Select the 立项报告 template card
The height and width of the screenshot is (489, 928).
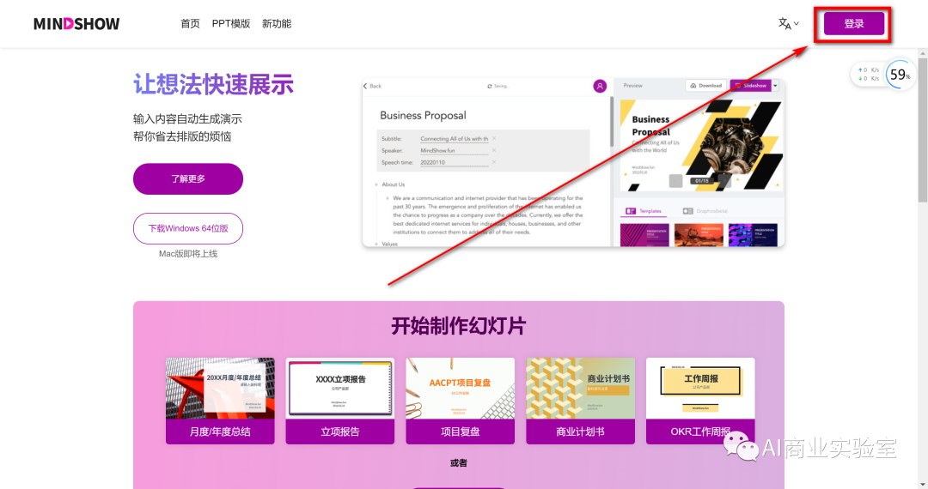(340, 401)
